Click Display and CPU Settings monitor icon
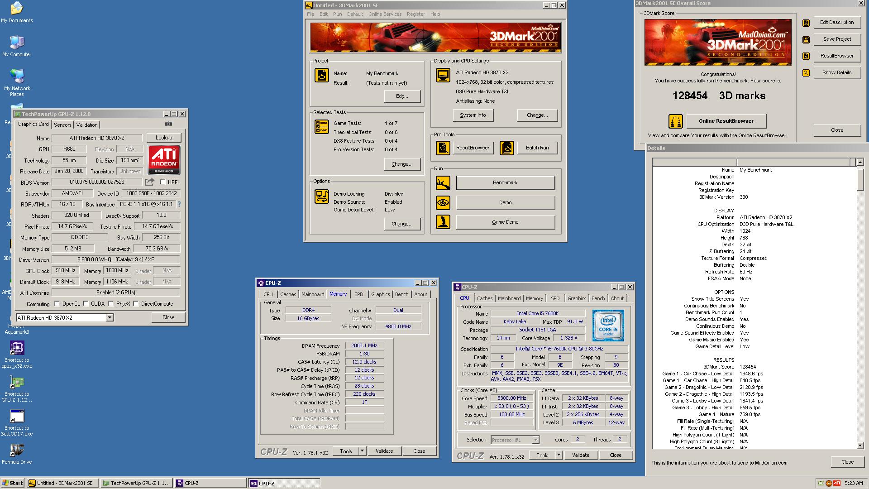 443,75
